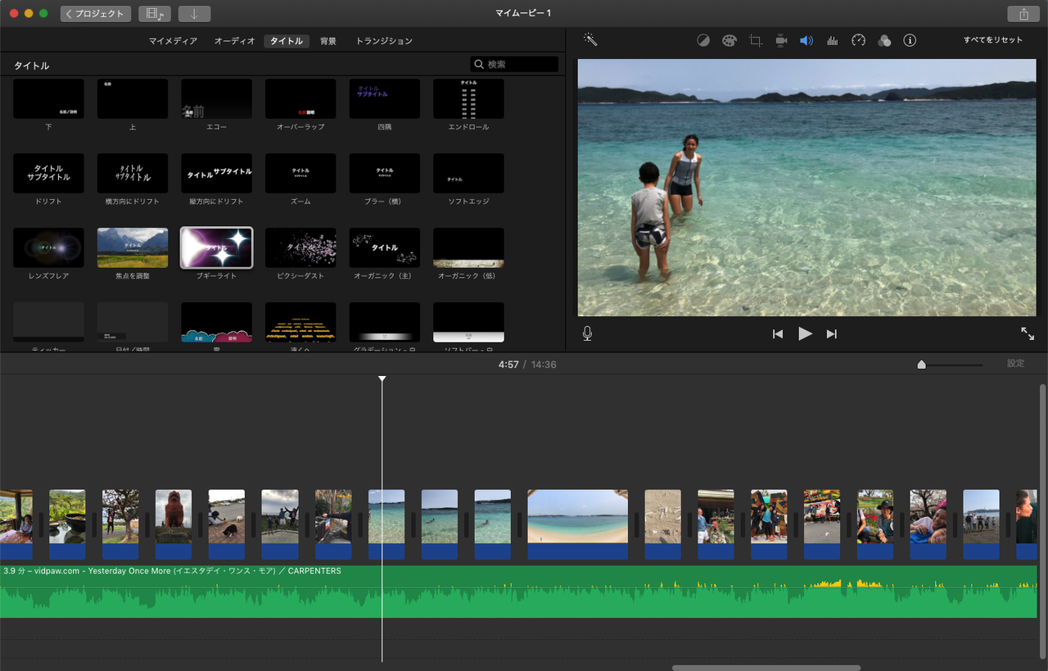
Task: Click すべてをリセット to reset all adjustments
Action: (x=992, y=40)
